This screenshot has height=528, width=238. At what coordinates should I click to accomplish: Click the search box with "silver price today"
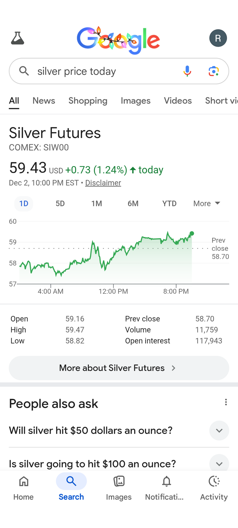tap(105, 71)
